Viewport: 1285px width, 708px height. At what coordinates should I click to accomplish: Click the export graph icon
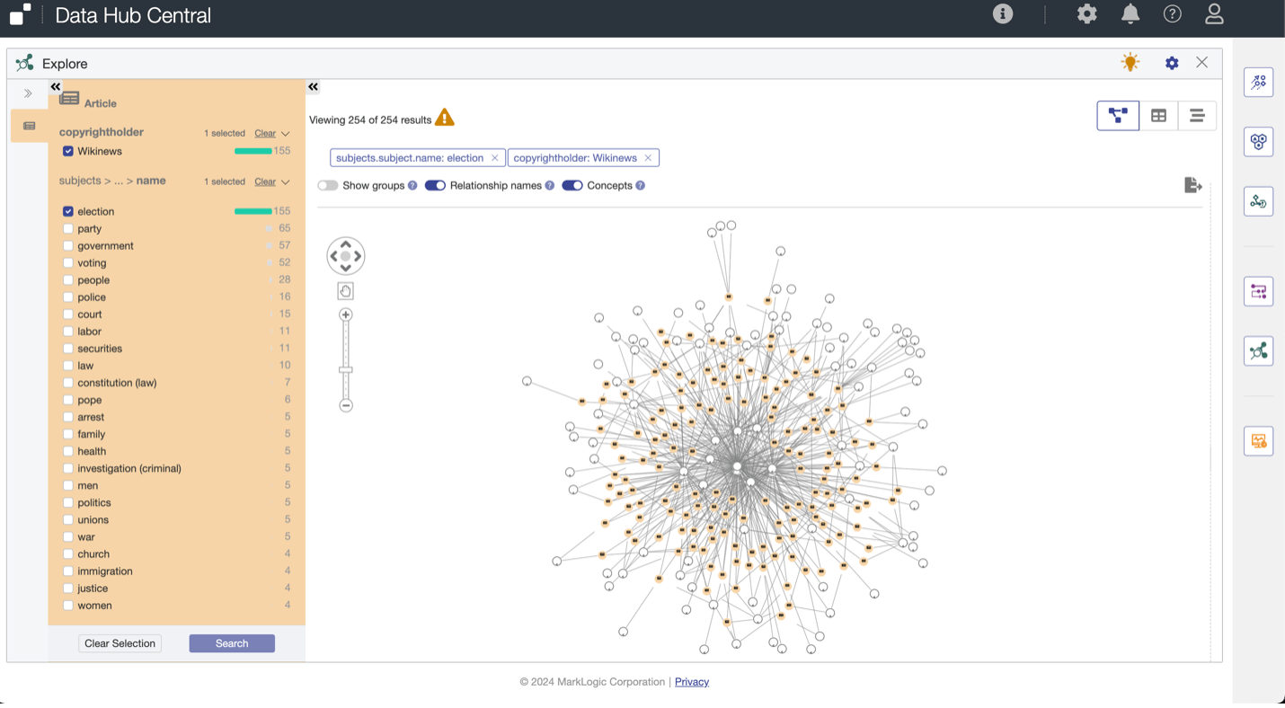[1192, 185]
